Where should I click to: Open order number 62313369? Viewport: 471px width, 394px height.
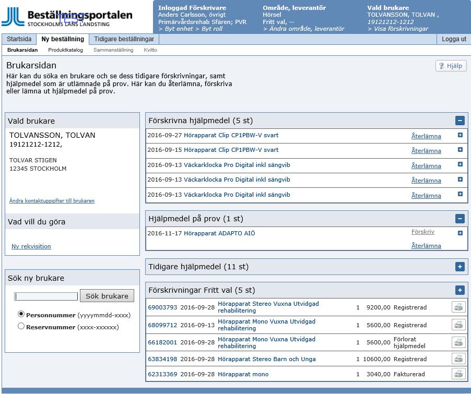coord(162,374)
